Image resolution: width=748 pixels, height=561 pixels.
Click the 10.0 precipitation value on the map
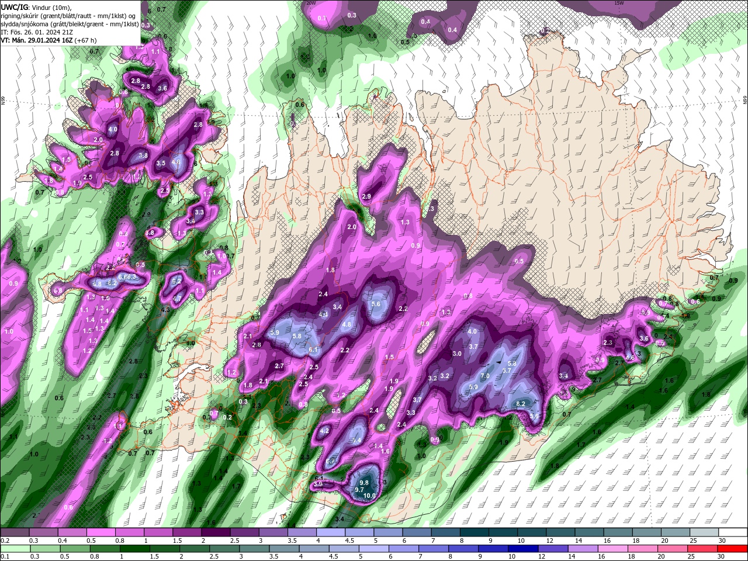369,496
